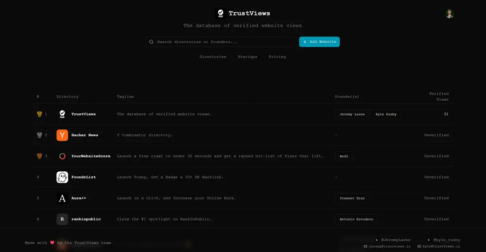The width and height of the screenshot is (486, 252).
Task: Click the TrustViews verified badge icon in row one
Action: [x=62, y=114]
